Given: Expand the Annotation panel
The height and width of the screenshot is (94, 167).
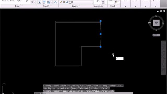Looking at the screenshot, I should click(100, 6).
